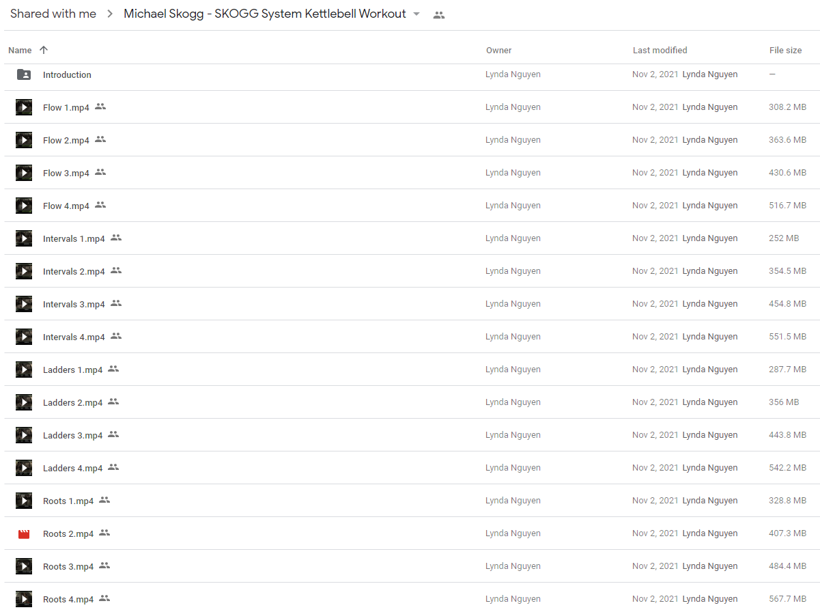Open the folder title dropdown arrow
820x612 pixels.
point(416,14)
